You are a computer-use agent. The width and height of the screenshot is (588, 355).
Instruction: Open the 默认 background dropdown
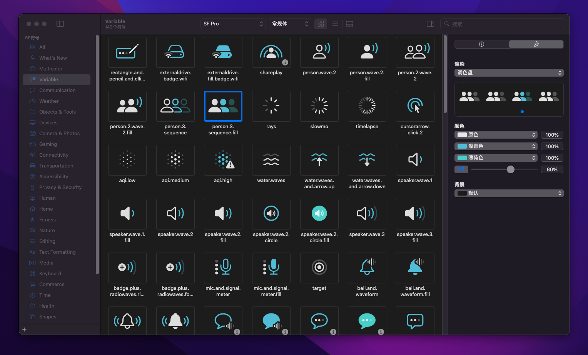click(x=509, y=193)
